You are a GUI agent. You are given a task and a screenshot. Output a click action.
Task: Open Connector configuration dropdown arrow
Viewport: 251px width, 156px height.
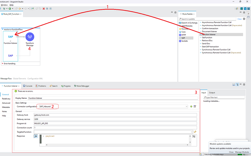[186, 107]
